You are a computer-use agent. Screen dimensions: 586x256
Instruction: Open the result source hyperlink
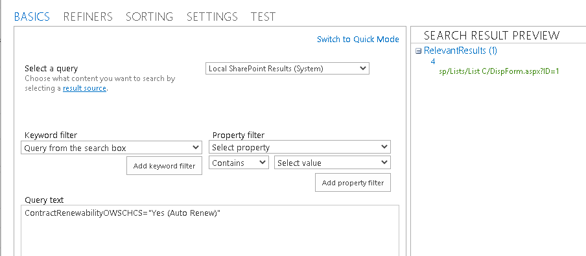coord(84,89)
